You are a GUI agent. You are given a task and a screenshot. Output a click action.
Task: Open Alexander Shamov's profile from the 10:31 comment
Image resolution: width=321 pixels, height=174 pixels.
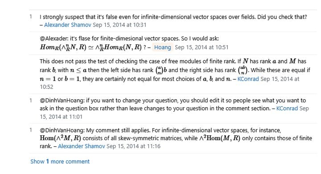68,25
